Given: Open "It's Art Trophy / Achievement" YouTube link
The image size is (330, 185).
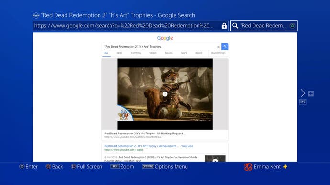Looking at the screenshot, I should (149, 146).
